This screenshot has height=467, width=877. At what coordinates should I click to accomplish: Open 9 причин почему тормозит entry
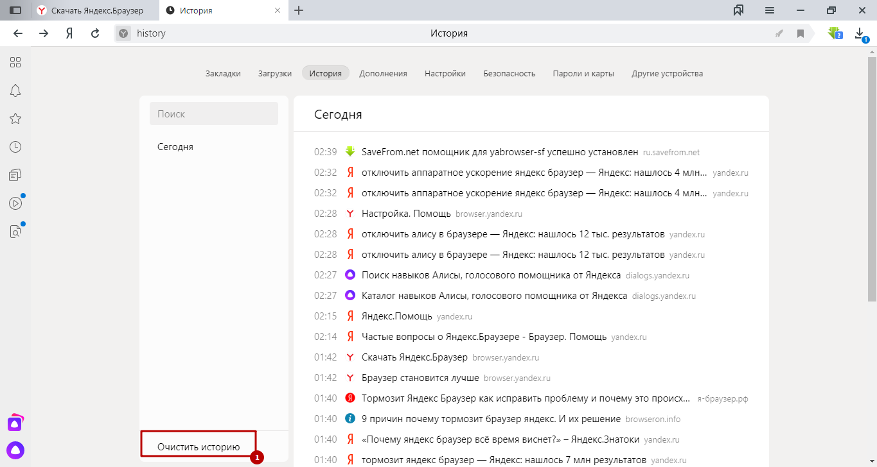coord(492,419)
